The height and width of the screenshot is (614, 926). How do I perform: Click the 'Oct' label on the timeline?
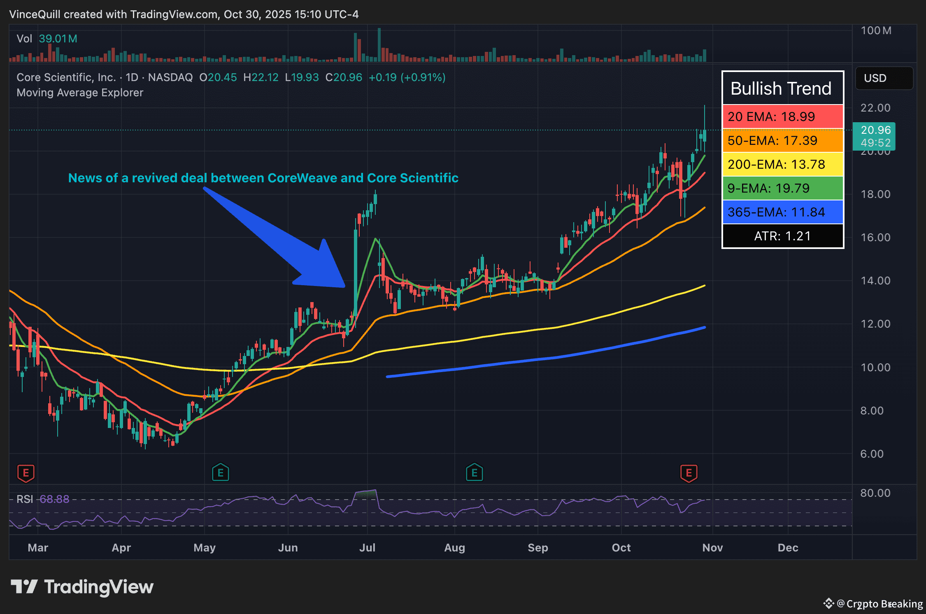coord(621,548)
